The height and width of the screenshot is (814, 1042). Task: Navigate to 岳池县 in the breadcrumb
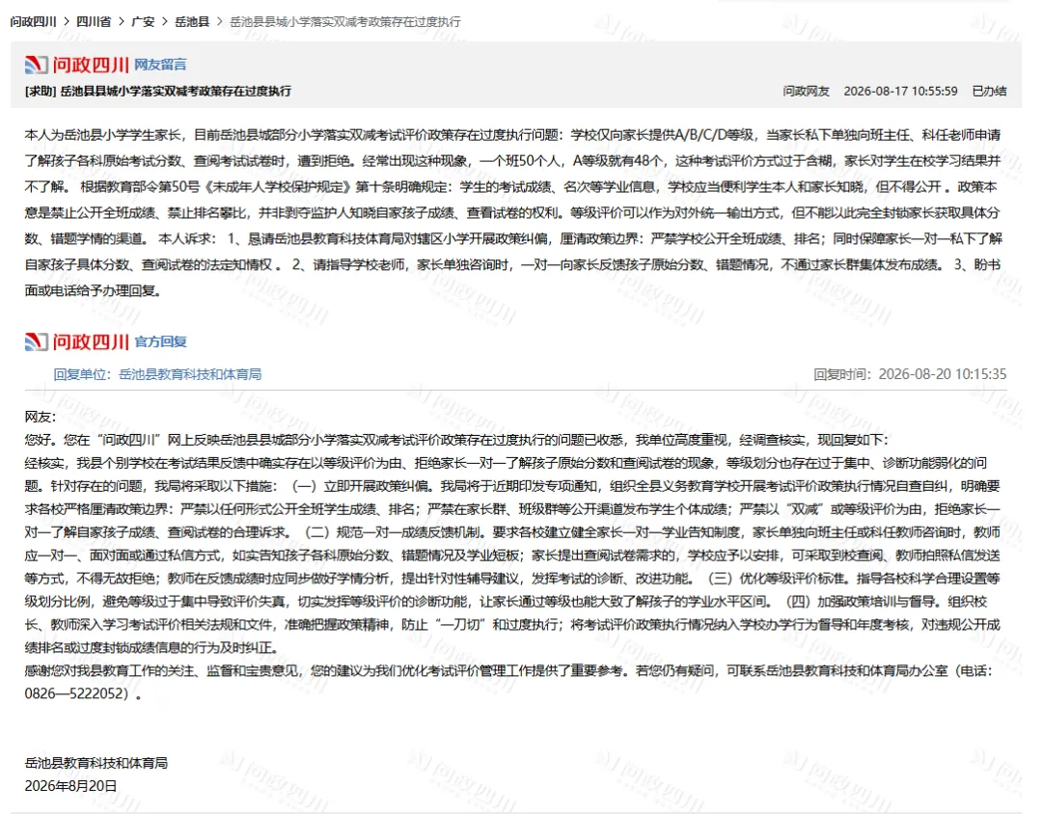[x=192, y=22]
